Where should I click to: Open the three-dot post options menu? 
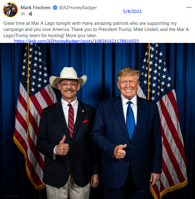pyautogui.click(x=189, y=7)
